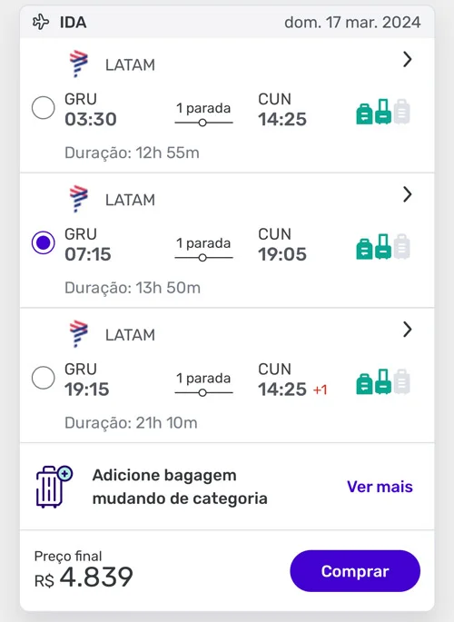The image size is (454, 622).
Task: Click baggage icons for the 19:15 flight
Action: pyautogui.click(x=383, y=381)
